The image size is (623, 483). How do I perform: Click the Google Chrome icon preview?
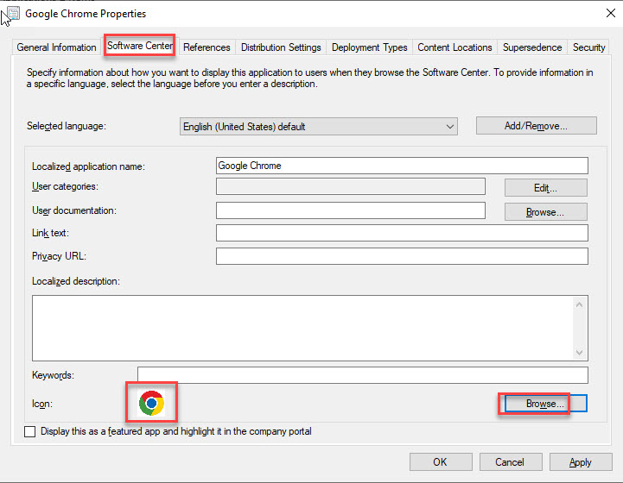(x=151, y=403)
